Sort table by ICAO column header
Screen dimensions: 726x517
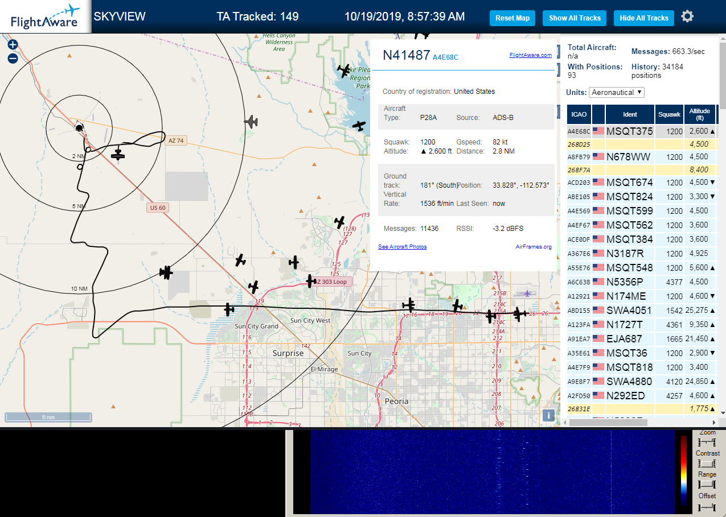pos(579,114)
